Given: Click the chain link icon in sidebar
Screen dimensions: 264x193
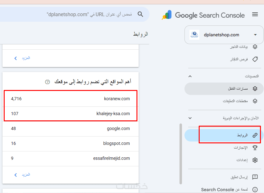Looking at the screenshot, I should (255, 135).
